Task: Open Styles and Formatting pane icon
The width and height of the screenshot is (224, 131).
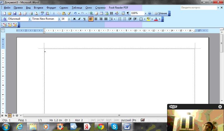Action: 4,19
